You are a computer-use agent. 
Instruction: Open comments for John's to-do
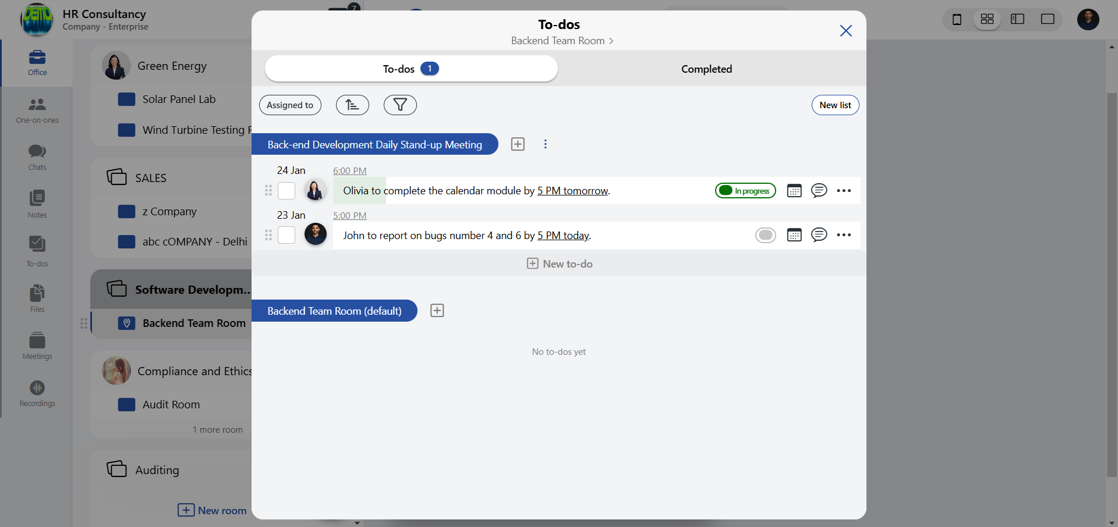[x=819, y=235]
